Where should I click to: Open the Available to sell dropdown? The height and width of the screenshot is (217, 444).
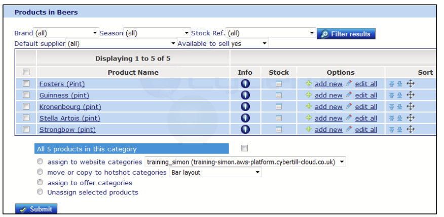pyautogui.click(x=249, y=44)
